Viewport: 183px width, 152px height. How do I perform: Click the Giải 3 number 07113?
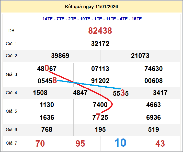coord(100,69)
